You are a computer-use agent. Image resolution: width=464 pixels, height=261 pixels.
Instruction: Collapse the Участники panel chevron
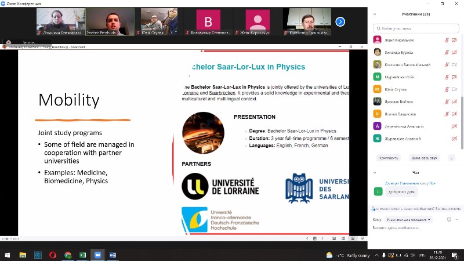pos(375,13)
